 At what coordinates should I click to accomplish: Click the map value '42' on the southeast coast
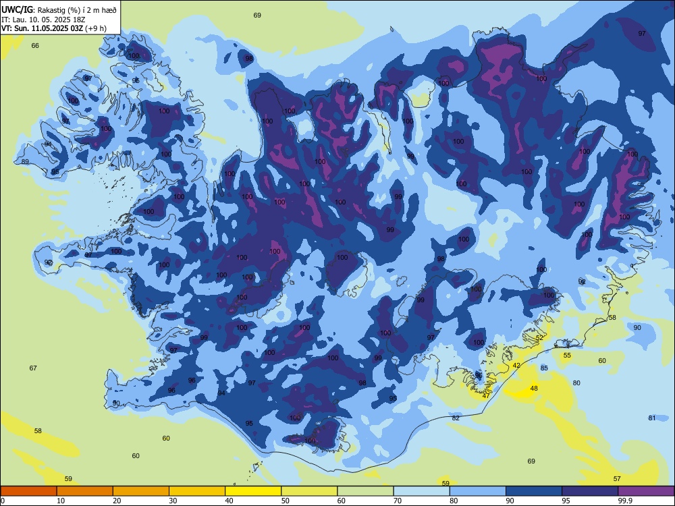(516, 365)
